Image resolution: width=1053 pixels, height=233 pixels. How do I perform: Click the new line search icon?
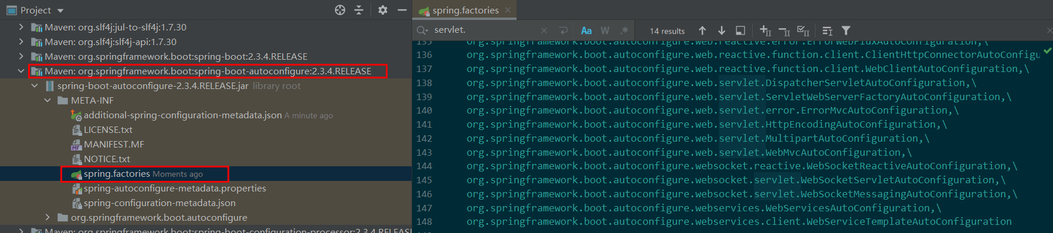coord(563,30)
